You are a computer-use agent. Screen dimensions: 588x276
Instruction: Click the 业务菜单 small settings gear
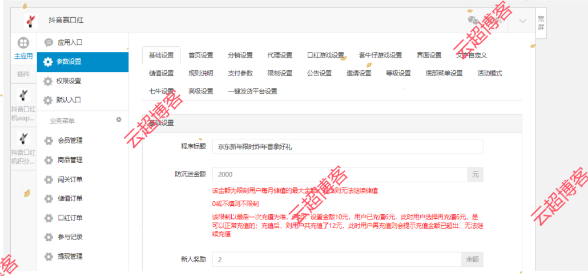pos(119,119)
